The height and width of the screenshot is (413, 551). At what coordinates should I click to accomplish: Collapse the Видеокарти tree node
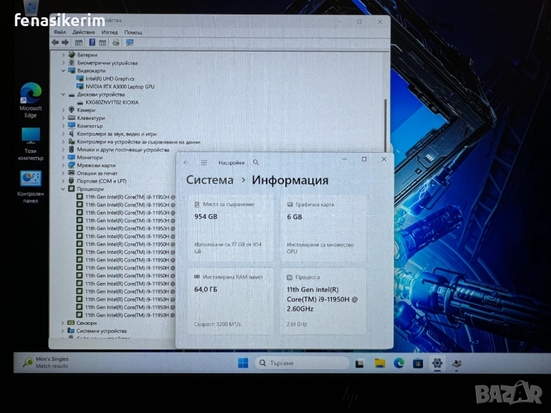coord(63,70)
